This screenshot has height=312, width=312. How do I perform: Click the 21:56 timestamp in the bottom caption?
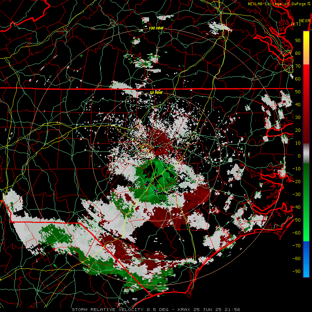click(232, 310)
